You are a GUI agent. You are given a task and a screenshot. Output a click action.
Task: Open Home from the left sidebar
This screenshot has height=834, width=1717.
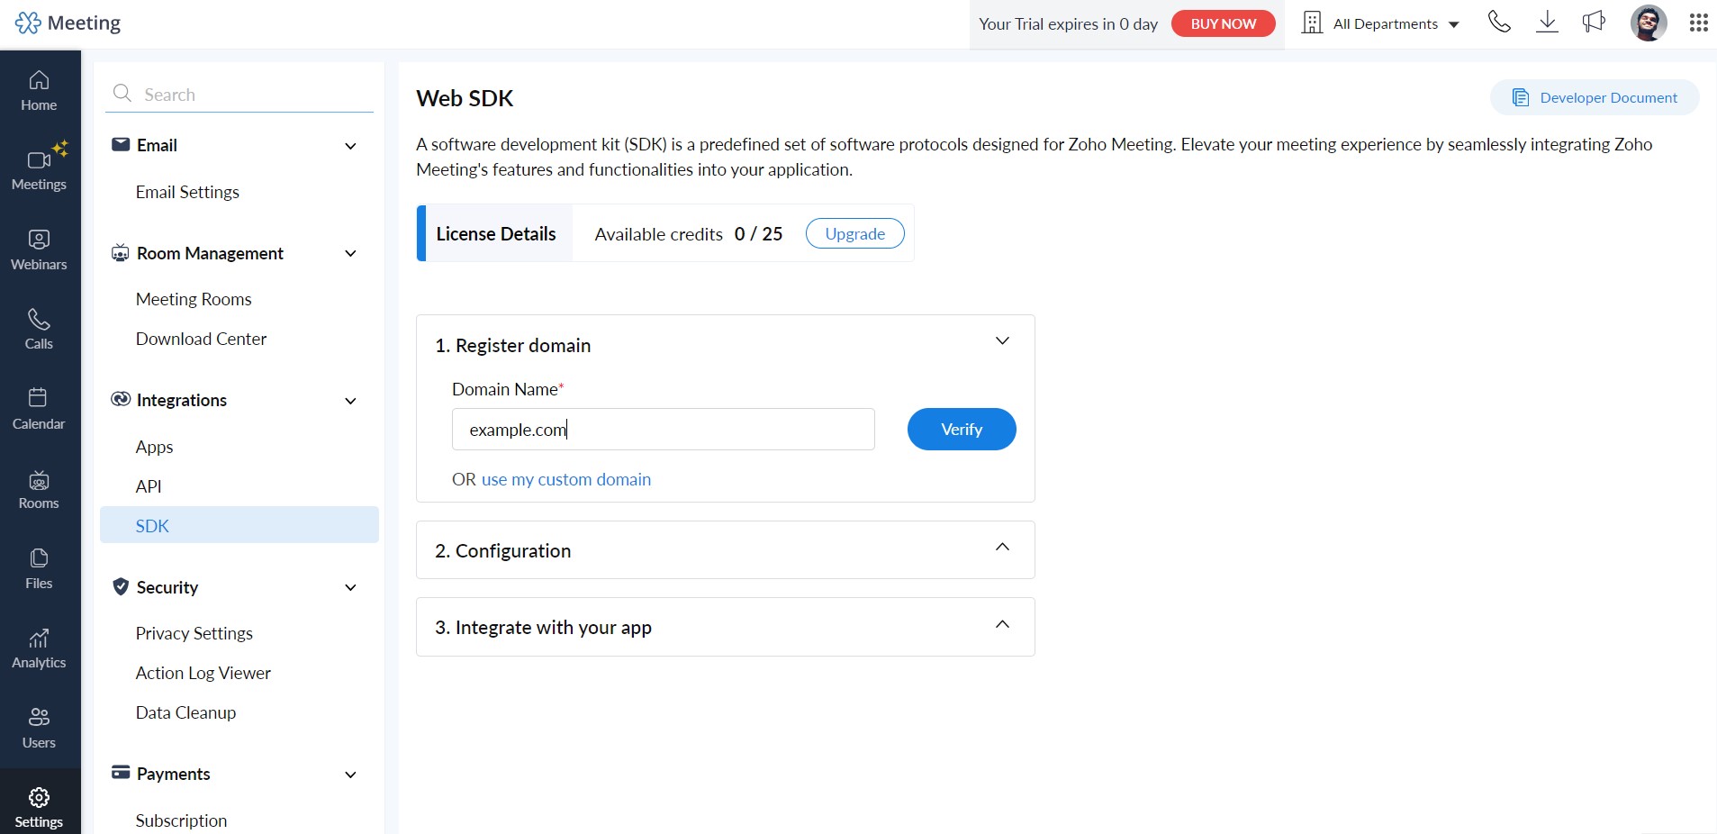pyautogui.click(x=39, y=90)
